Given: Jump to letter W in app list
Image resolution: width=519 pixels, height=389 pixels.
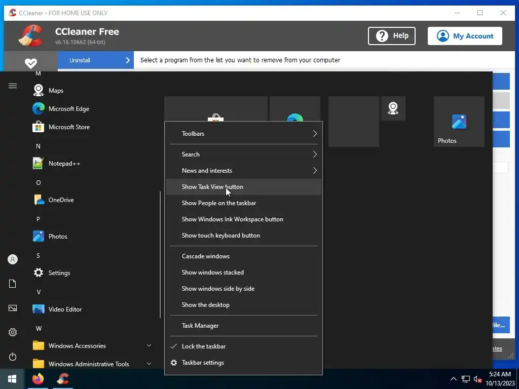Looking at the screenshot, I should [x=39, y=328].
